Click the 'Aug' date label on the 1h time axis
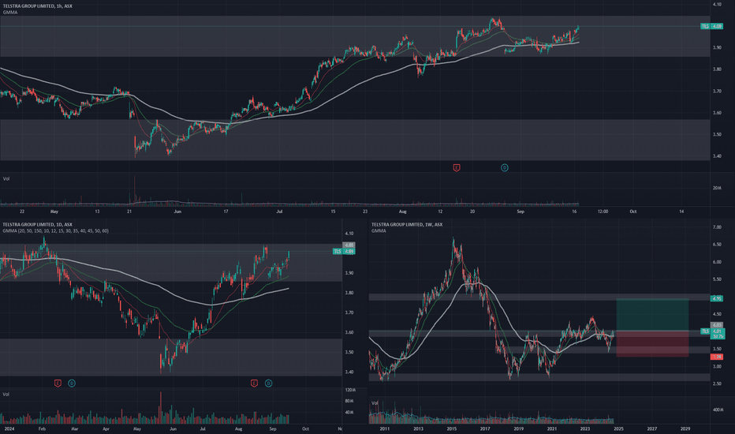The height and width of the screenshot is (434, 735). pyautogui.click(x=403, y=211)
